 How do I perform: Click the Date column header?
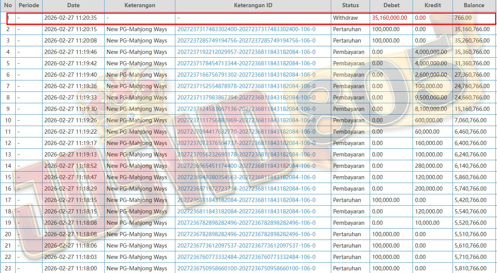tap(73, 5)
